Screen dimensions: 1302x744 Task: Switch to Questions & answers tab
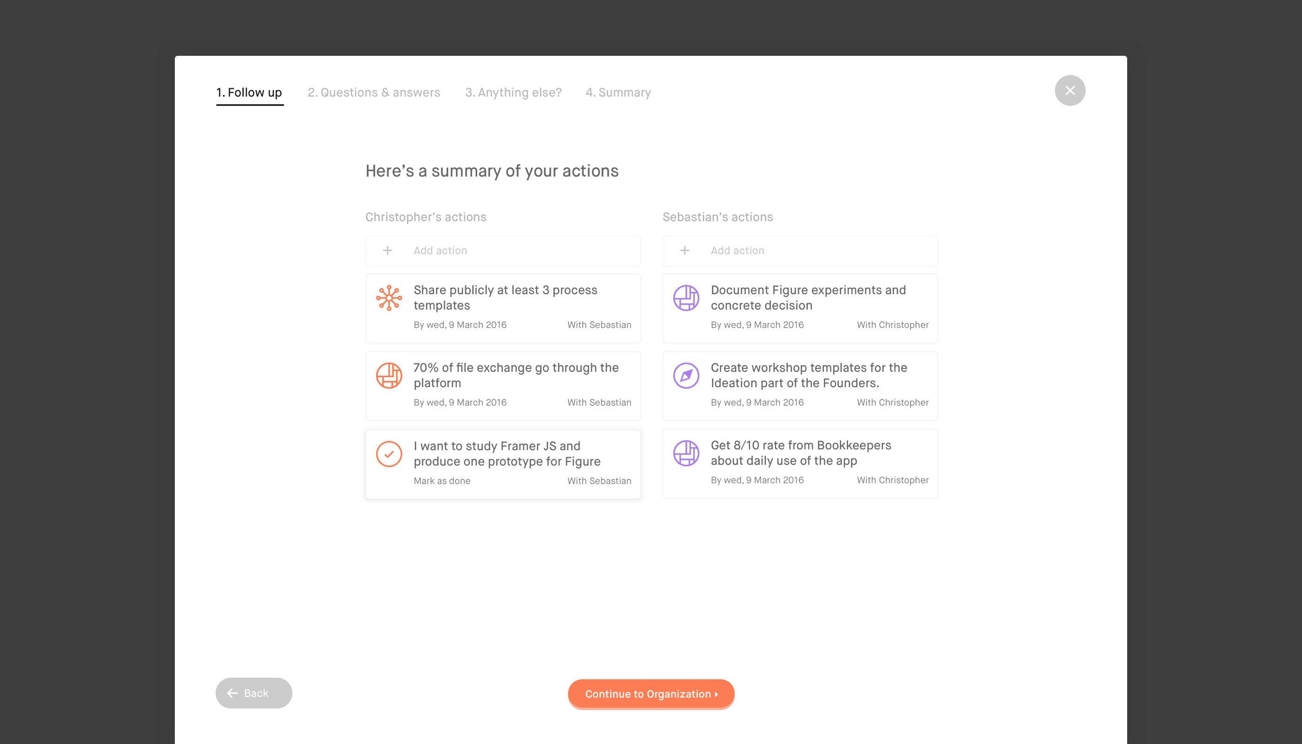(373, 93)
